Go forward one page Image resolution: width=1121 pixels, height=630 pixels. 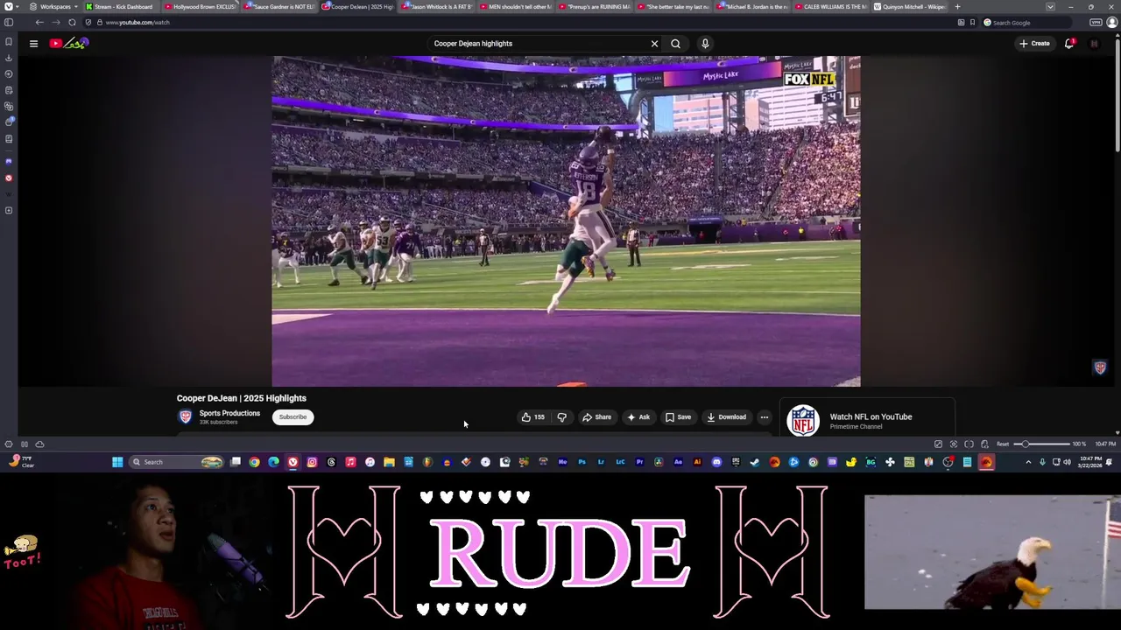55,22
